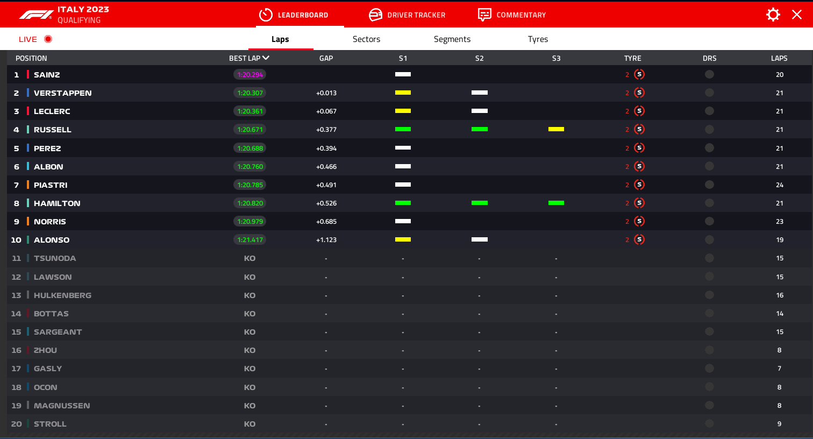Screen dimensions: 813x439
Task: Click Leclerc's DRS indicator dot
Action: pos(709,111)
